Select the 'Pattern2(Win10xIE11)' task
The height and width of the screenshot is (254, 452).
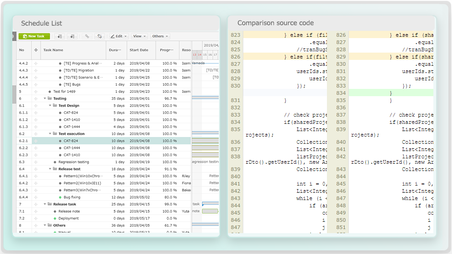click(x=82, y=183)
